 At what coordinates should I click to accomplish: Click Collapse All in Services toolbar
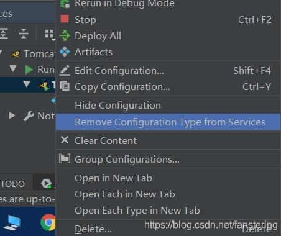coord(24,34)
